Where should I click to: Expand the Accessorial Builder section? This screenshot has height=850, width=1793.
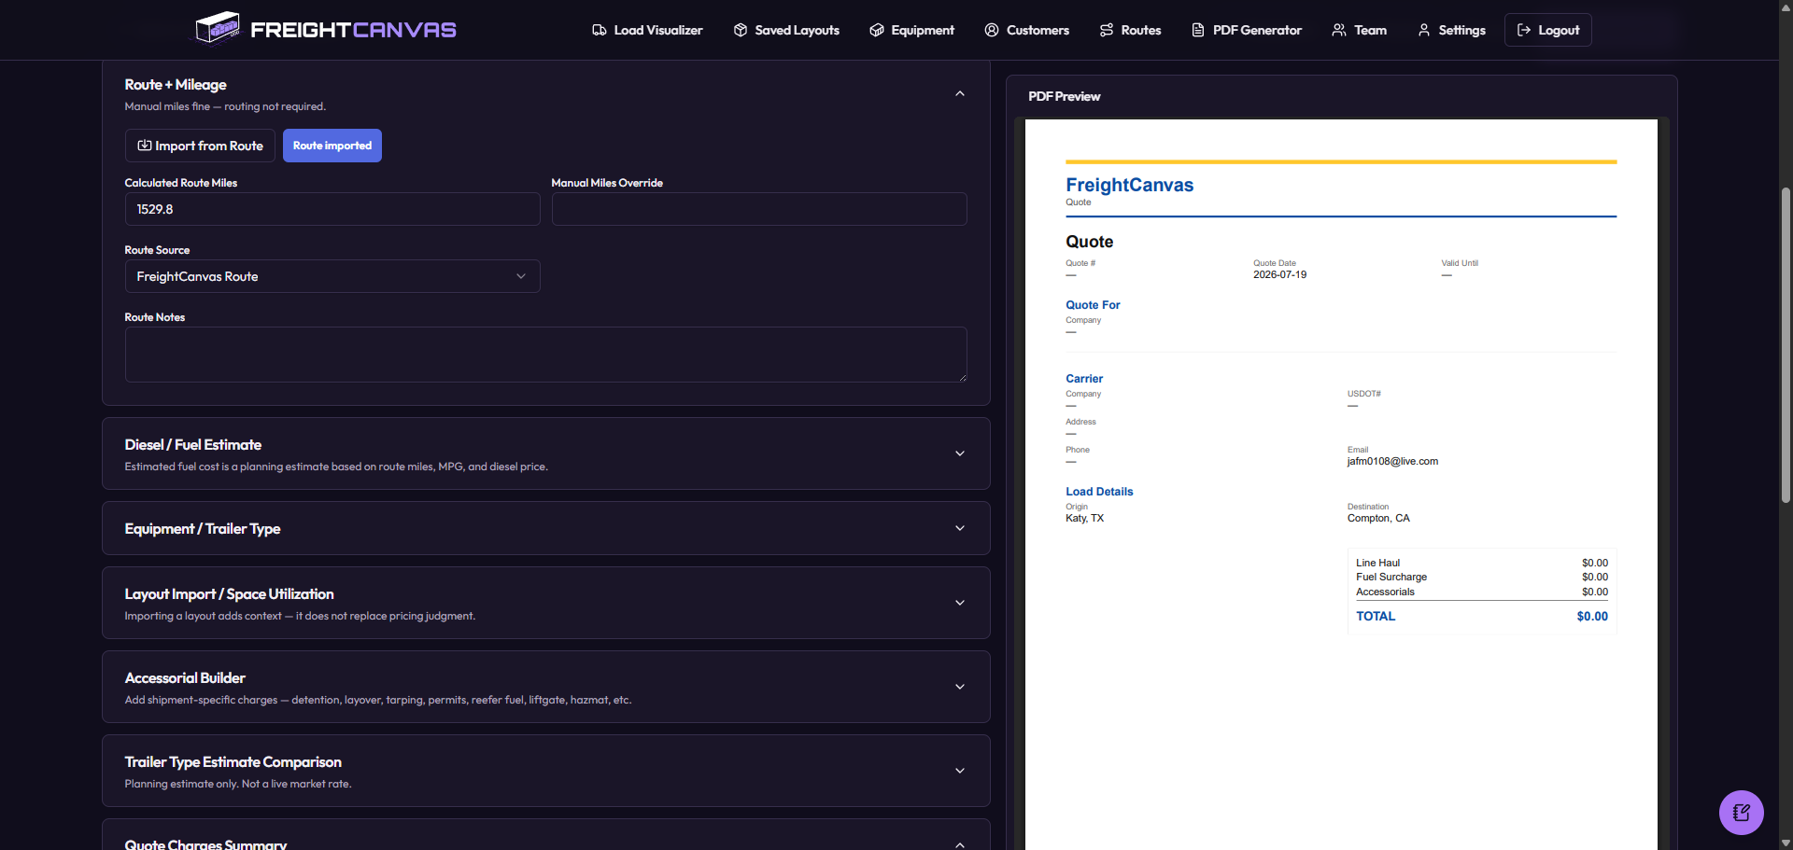pyautogui.click(x=960, y=687)
